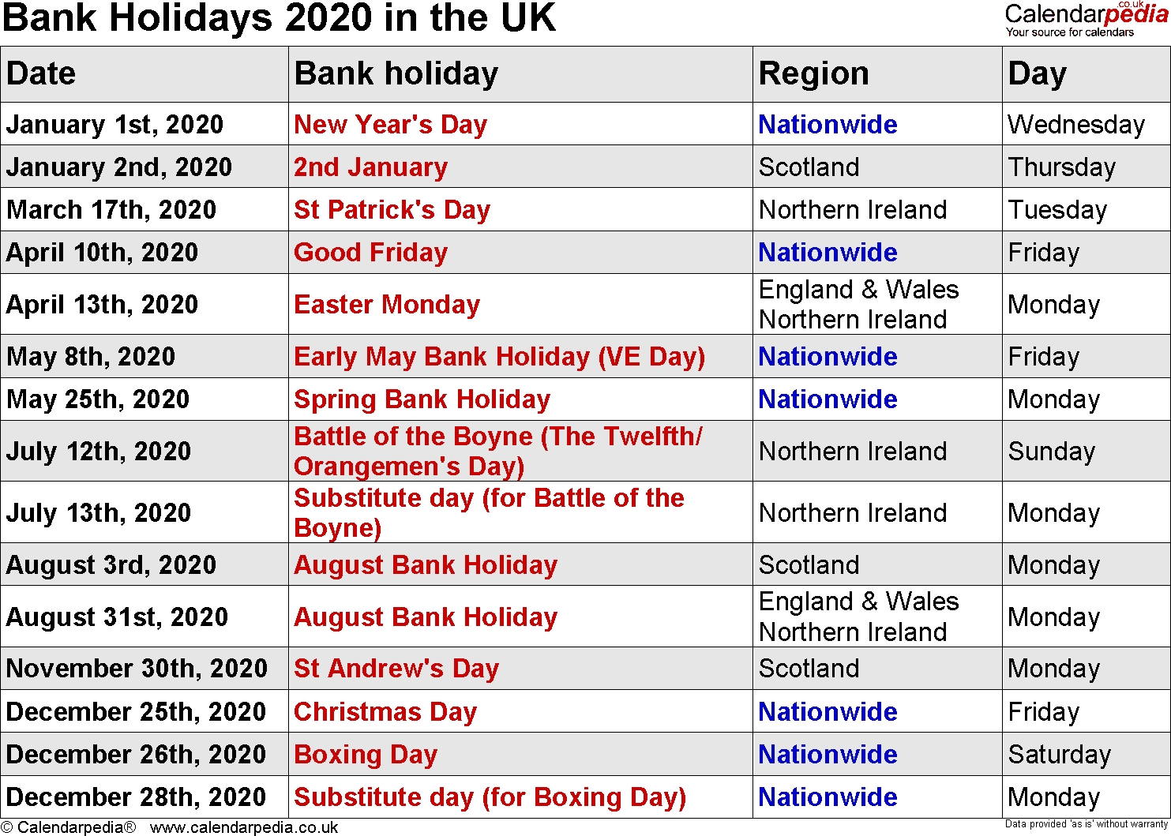Click Easter Monday in the Bank holiday column
Screen dimensions: 1171x836
(x=387, y=305)
